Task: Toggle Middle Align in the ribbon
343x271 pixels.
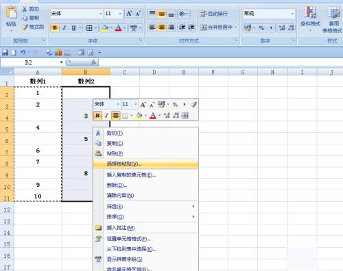Action: tap(161, 14)
